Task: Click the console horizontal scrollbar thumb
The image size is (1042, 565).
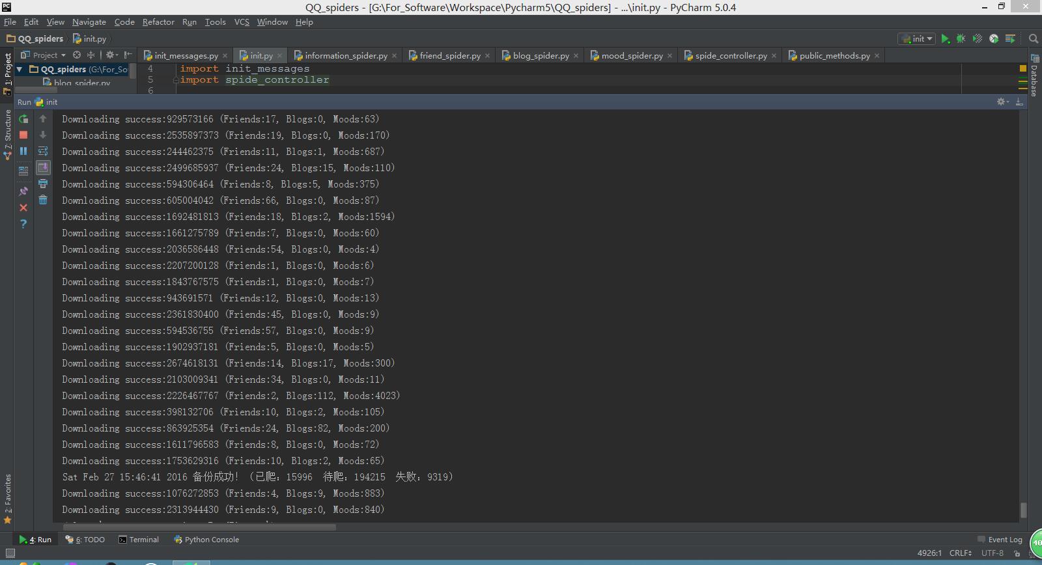Action: (x=199, y=527)
